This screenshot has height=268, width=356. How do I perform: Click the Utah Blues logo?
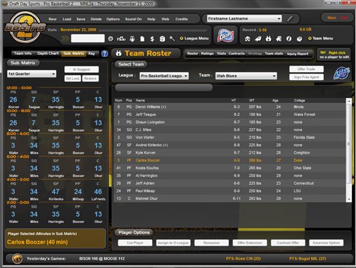coord(342,73)
